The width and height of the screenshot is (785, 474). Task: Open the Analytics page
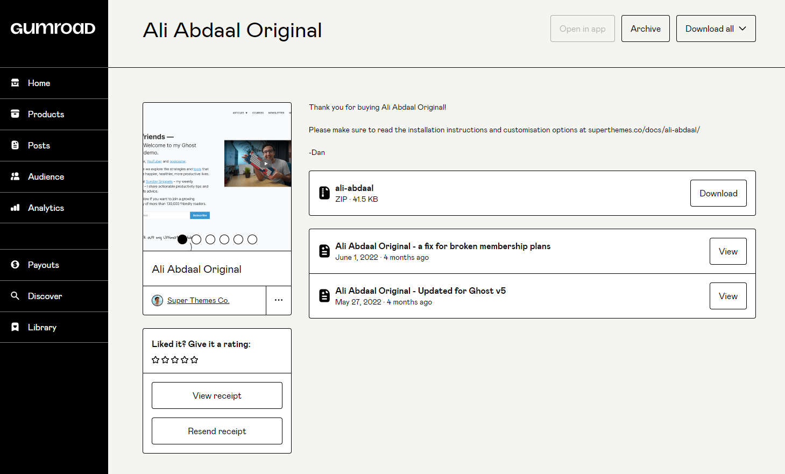pyautogui.click(x=54, y=208)
